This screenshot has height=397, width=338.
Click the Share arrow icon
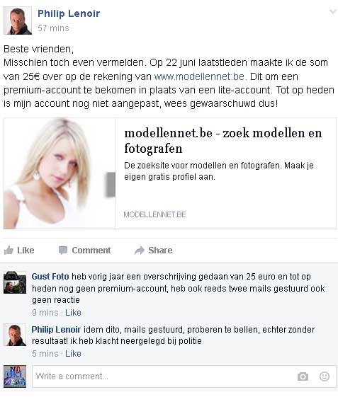click(x=140, y=250)
